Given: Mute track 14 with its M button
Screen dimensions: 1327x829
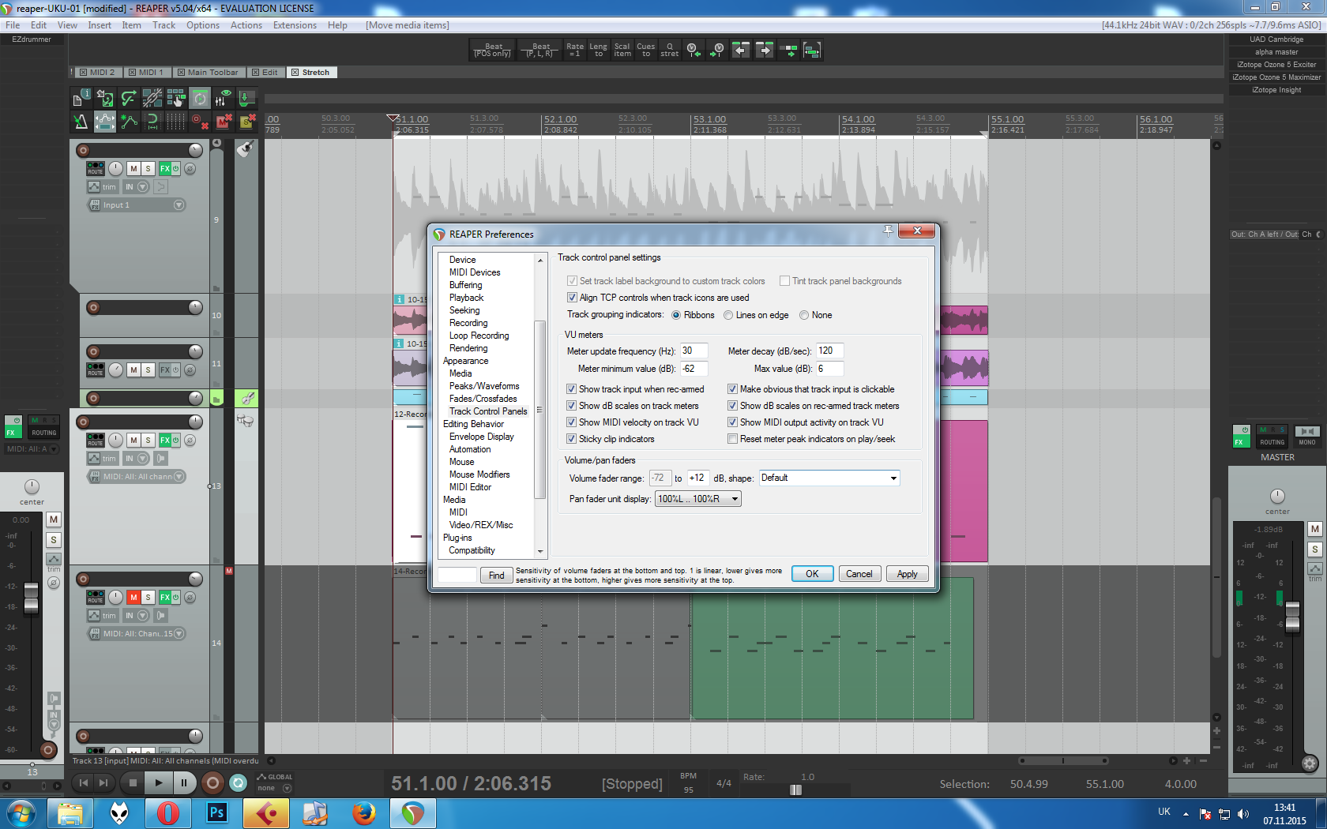Looking at the screenshot, I should (x=133, y=598).
